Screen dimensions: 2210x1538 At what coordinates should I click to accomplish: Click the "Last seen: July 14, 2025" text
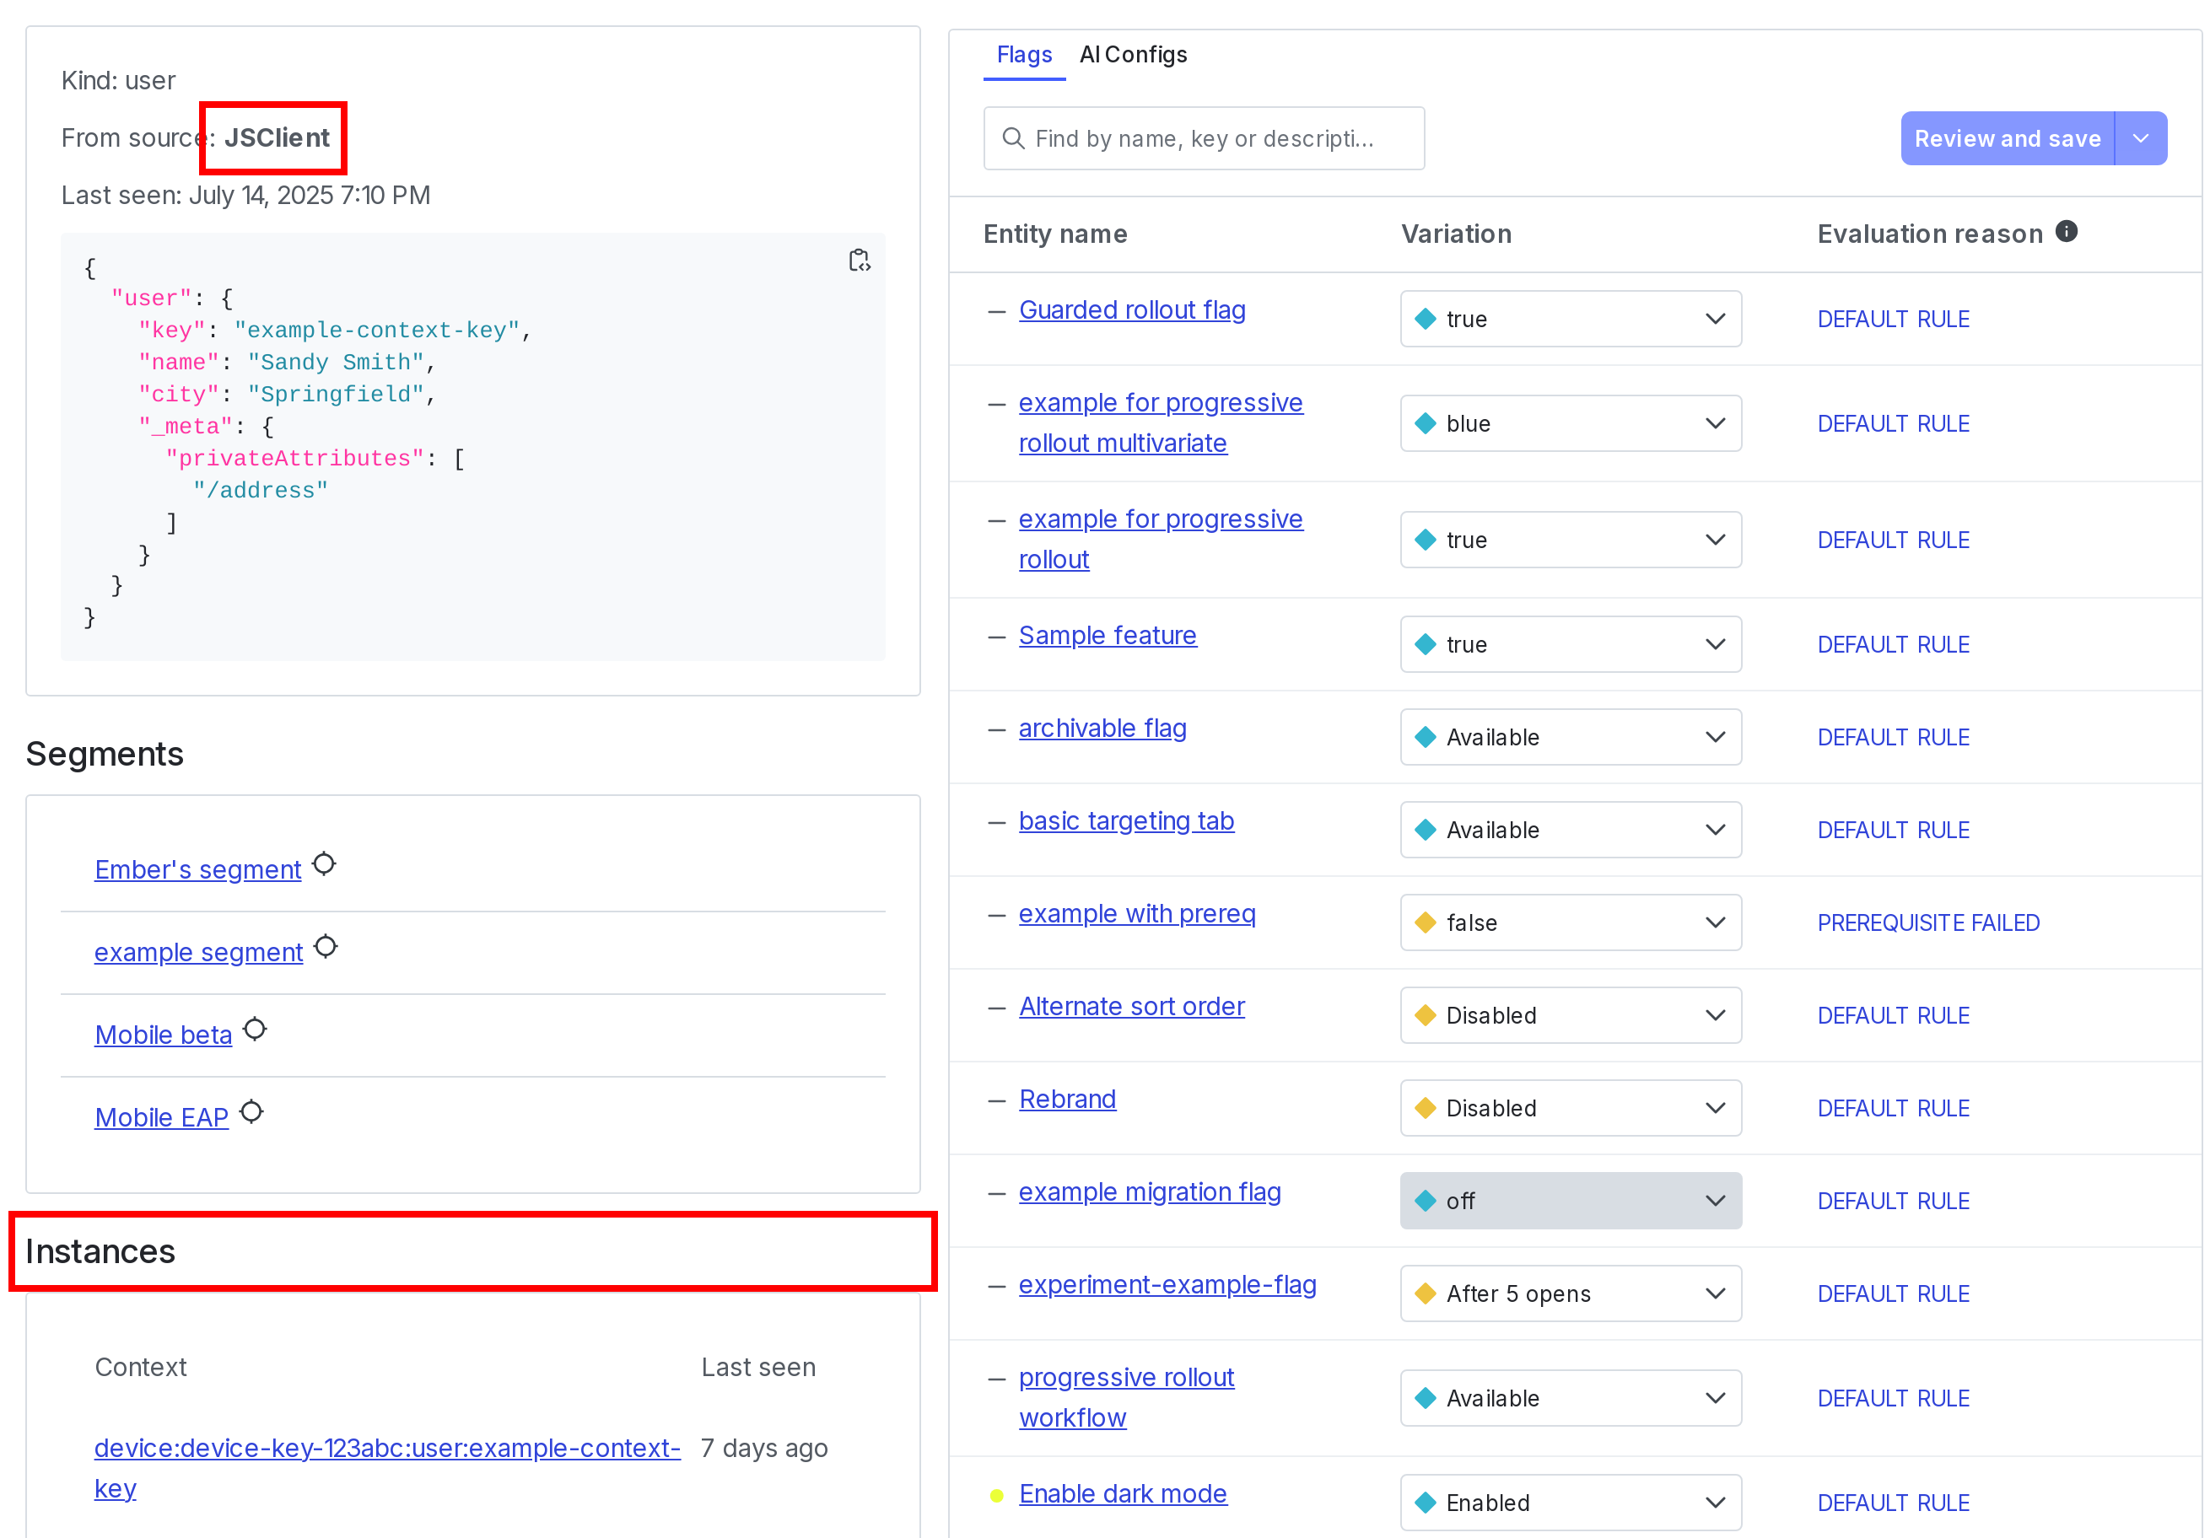[x=245, y=196]
